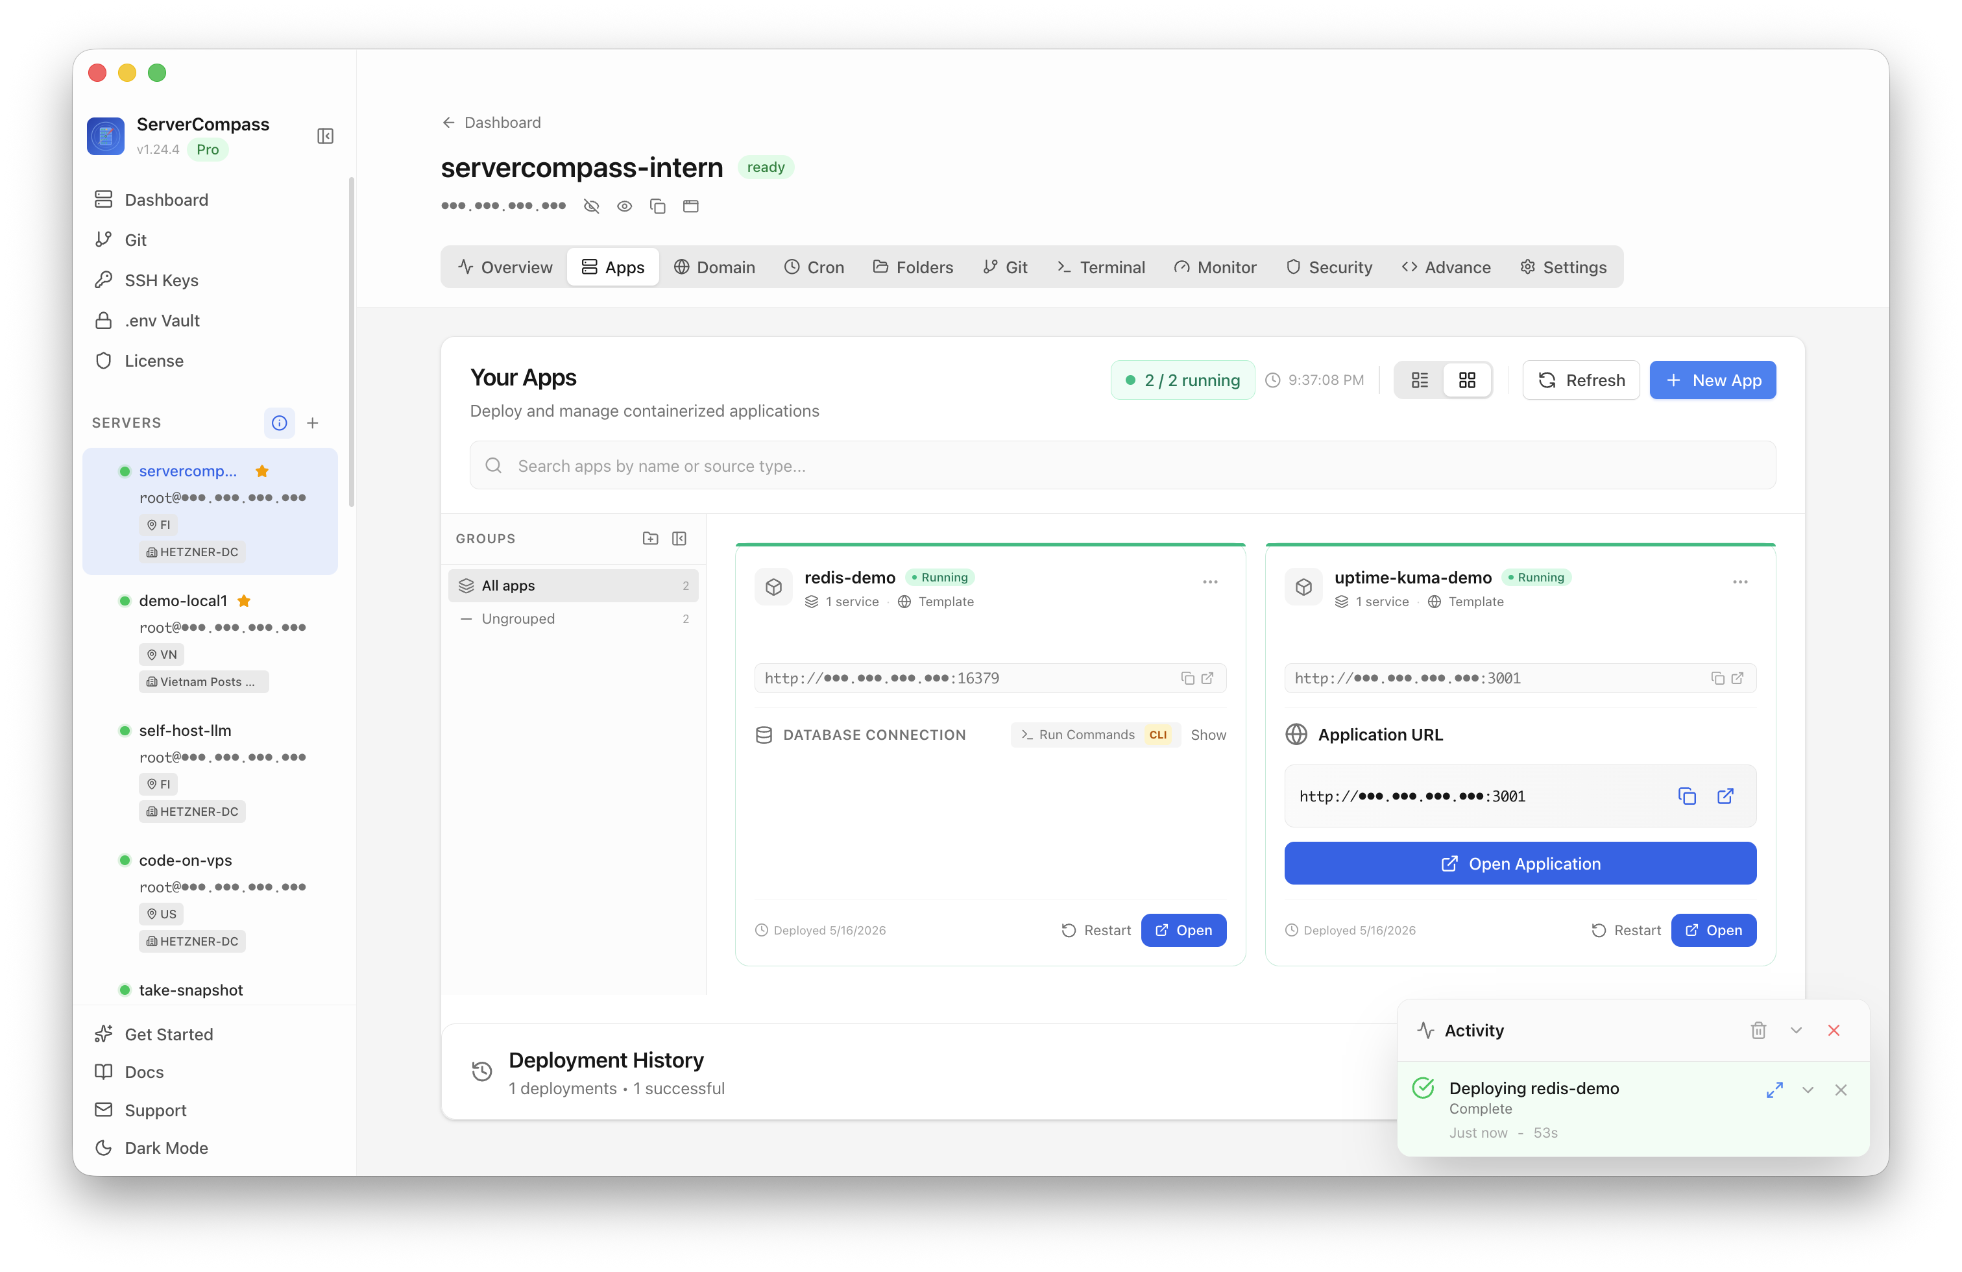Collapse the Activity panel chevron
This screenshot has height=1272, width=1962.
pos(1797,1031)
